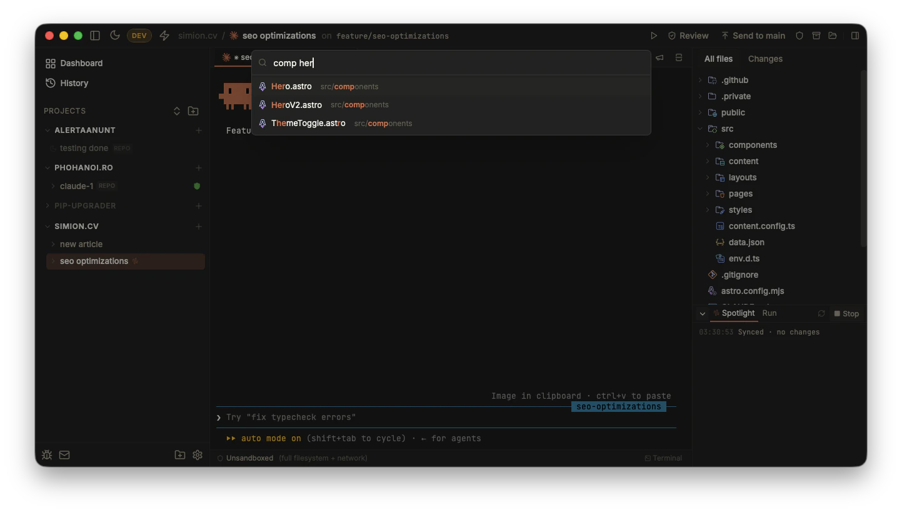Viewport: 902px width, 513px height.
Task: Click the Stop button
Action: tap(847, 314)
